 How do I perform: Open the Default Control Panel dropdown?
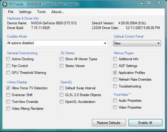(137, 43)
